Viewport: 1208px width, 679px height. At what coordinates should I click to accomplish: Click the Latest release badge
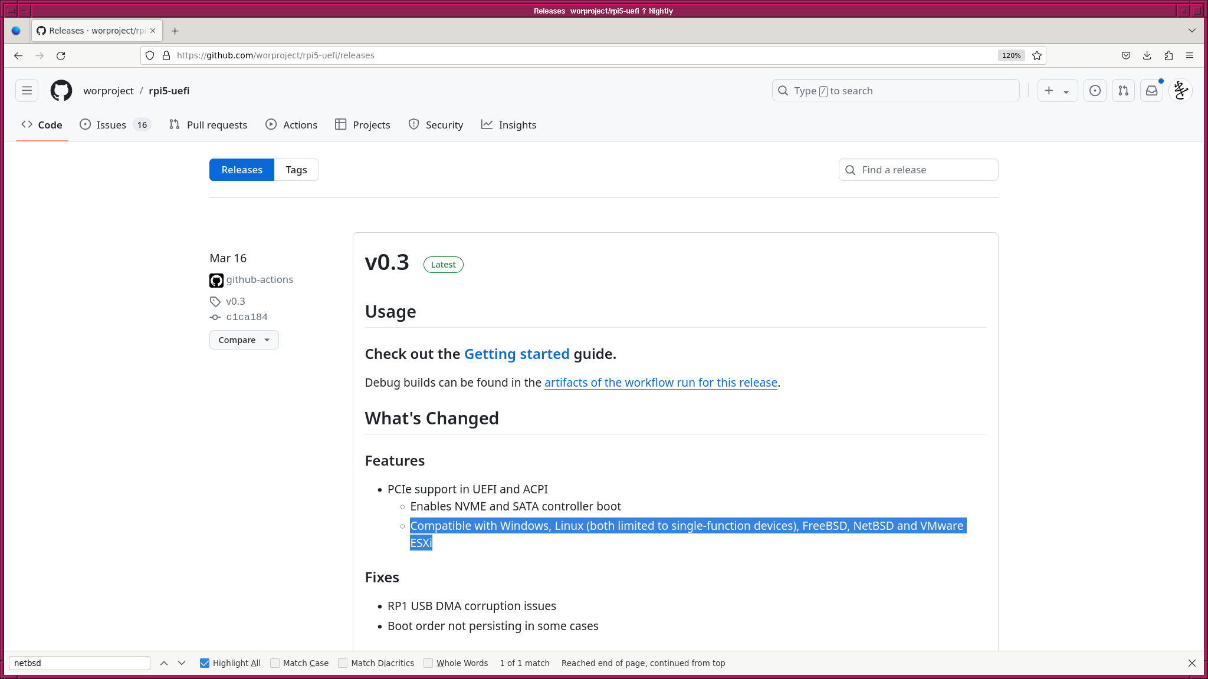click(444, 265)
